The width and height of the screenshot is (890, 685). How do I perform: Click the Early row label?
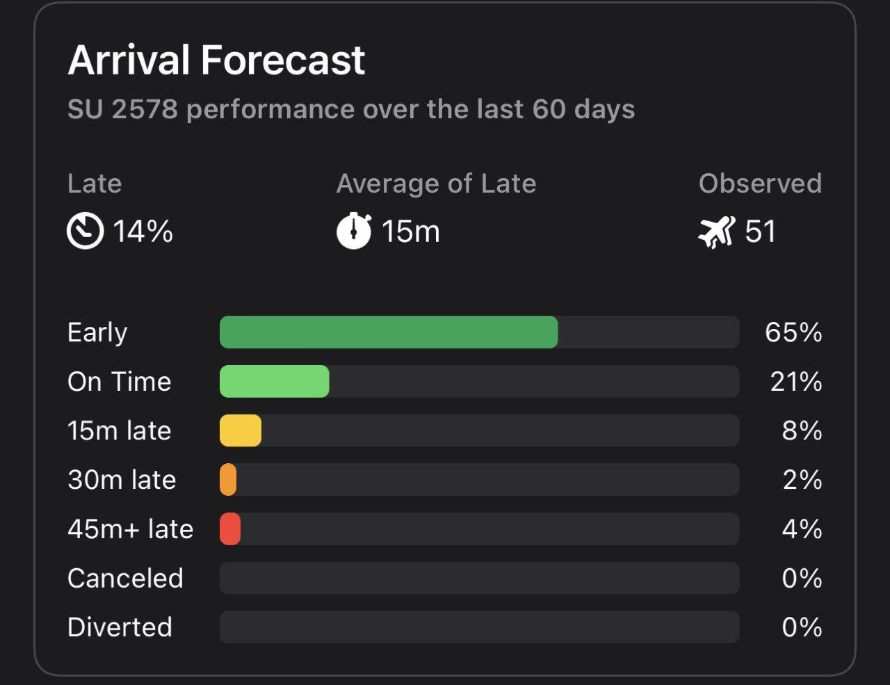click(x=97, y=332)
